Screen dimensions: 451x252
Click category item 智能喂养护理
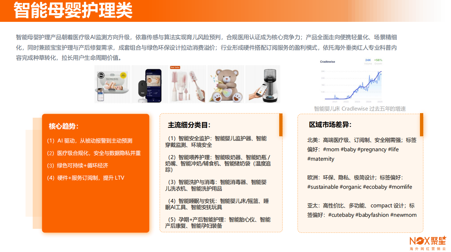pos(218,163)
